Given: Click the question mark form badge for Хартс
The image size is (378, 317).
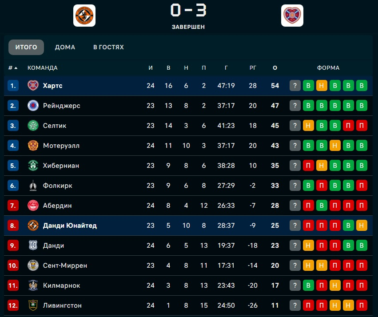Looking at the screenshot, I should 295,86.
